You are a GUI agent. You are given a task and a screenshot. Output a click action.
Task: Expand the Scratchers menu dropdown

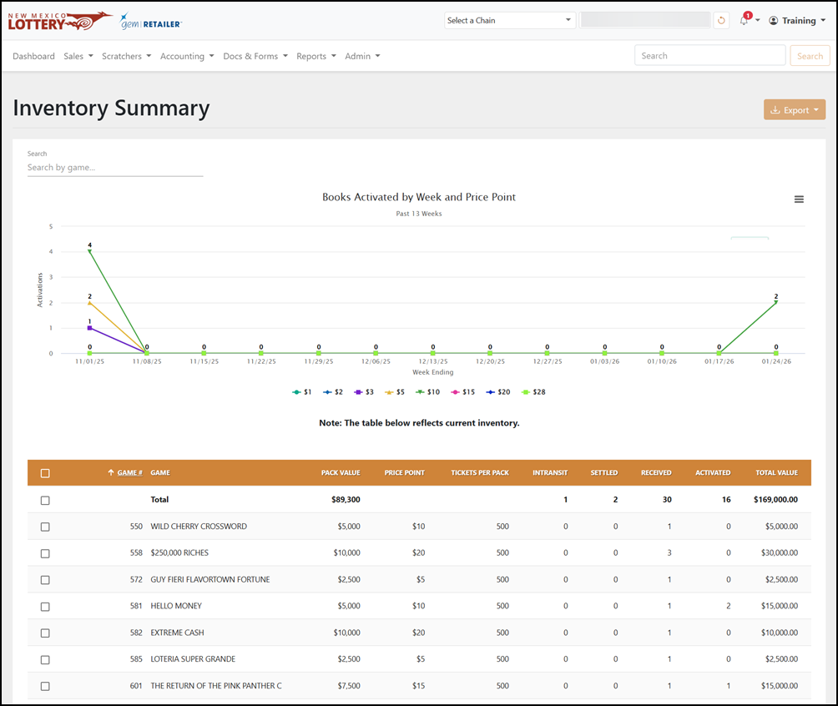[x=127, y=56]
